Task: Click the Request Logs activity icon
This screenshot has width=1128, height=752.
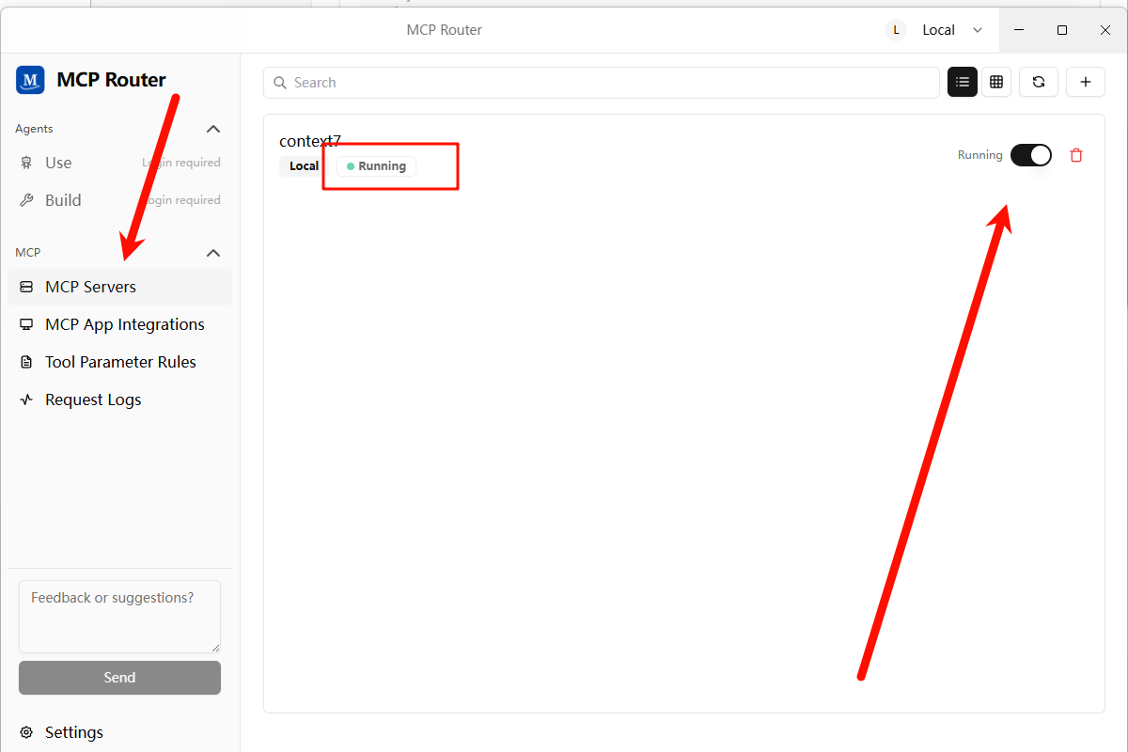Action: (26, 399)
